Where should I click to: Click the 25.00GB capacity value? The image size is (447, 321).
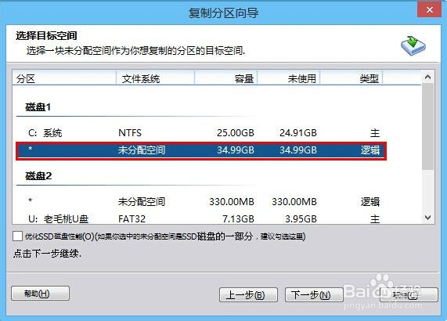(x=236, y=133)
